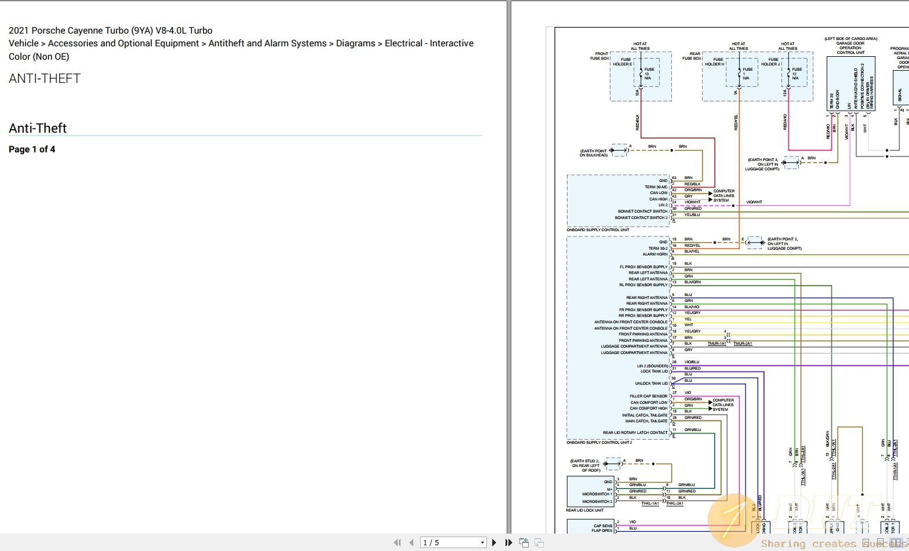Click the '(EARTH STUD 2, ON REAR LEFT OF ROOF)' label
Image resolution: width=909 pixels, height=551 pixels.
pyautogui.click(x=586, y=466)
